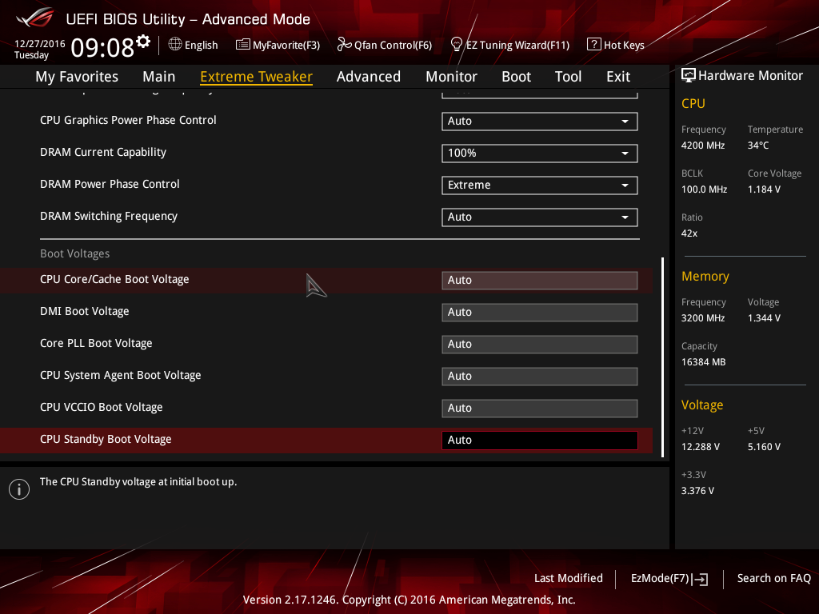Viewport: 819px width, 614px height.
Task: Click the ROG logo icon
Action: pyautogui.click(x=35, y=18)
